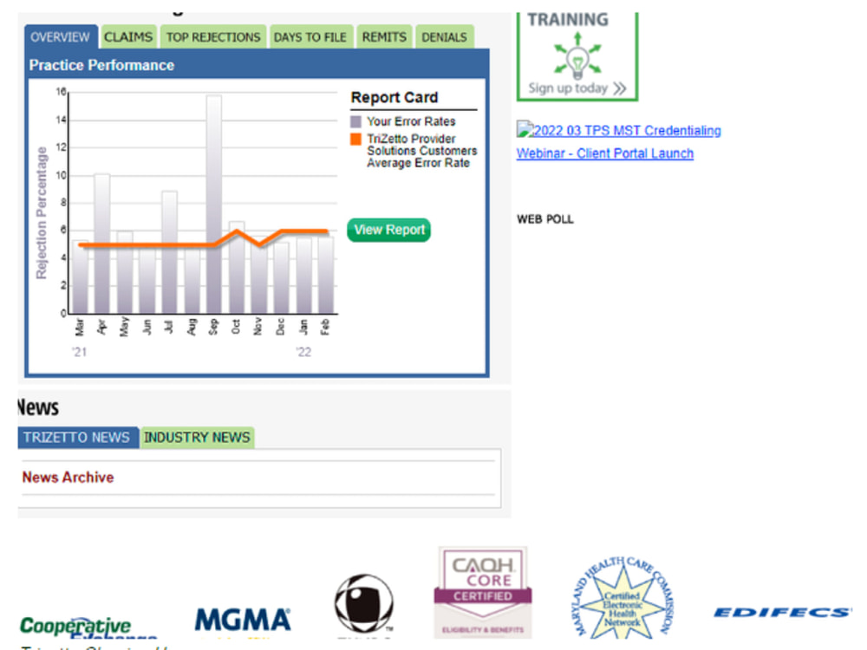
Task: Open the Claims tab
Action: tap(128, 37)
